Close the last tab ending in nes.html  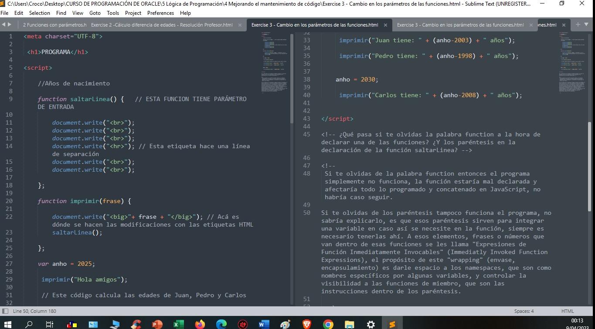[564, 25]
